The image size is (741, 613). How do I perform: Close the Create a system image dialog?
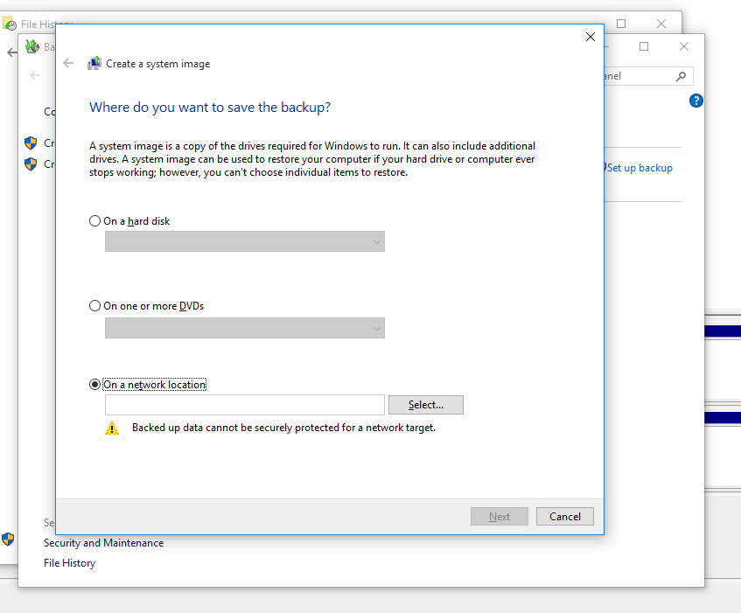coord(591,37)
